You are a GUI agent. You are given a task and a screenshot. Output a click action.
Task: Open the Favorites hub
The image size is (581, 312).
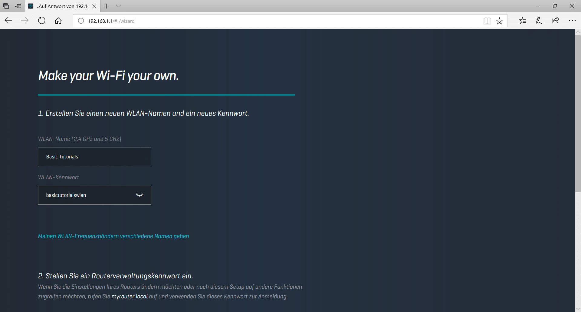523,21
